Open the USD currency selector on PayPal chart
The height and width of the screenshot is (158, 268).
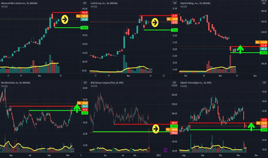pos(264,3)
